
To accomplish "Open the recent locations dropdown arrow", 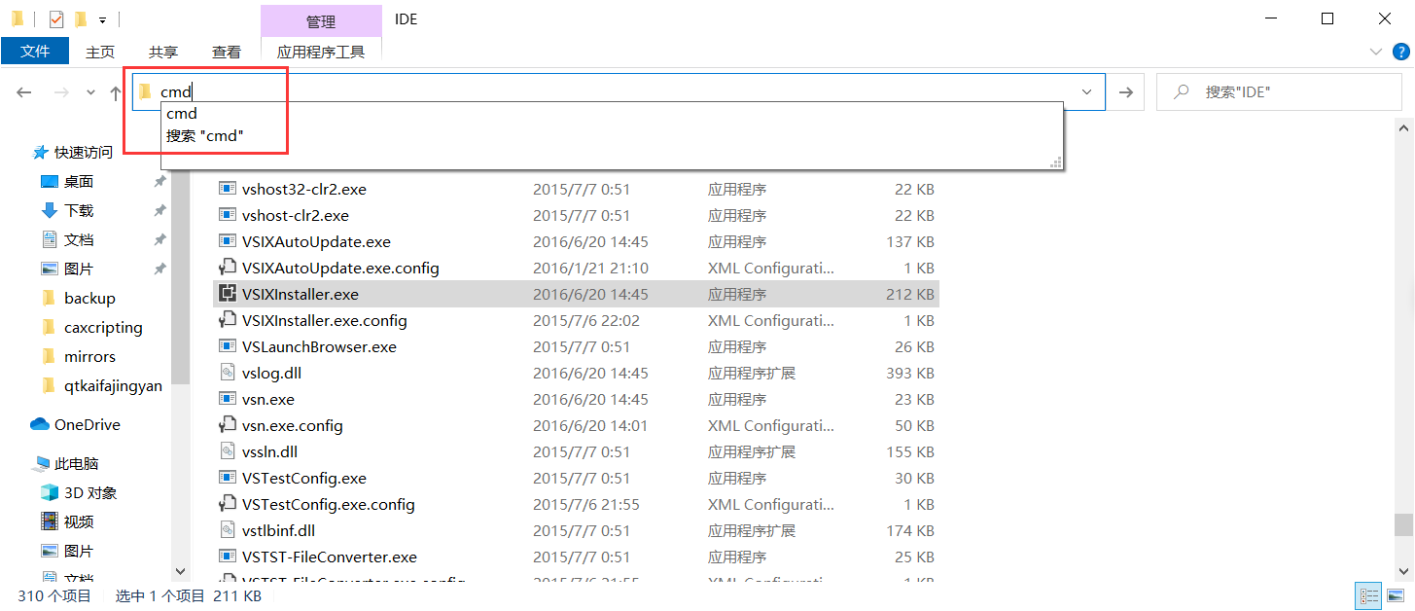I will 90,92.
